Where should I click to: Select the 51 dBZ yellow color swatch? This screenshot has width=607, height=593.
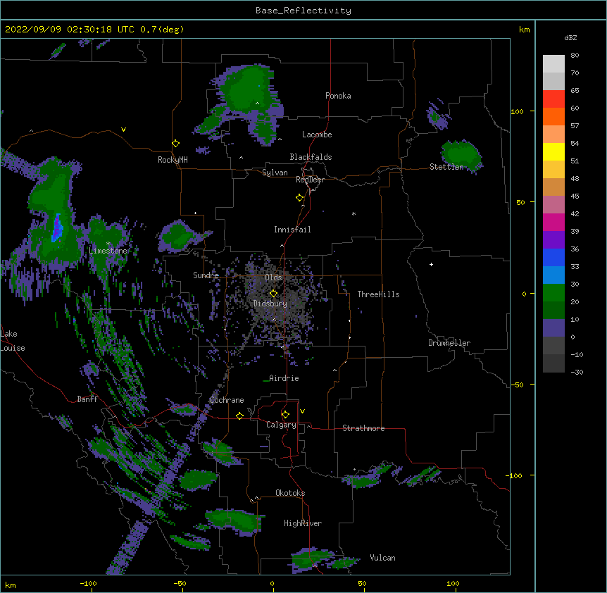coord(553,151)
